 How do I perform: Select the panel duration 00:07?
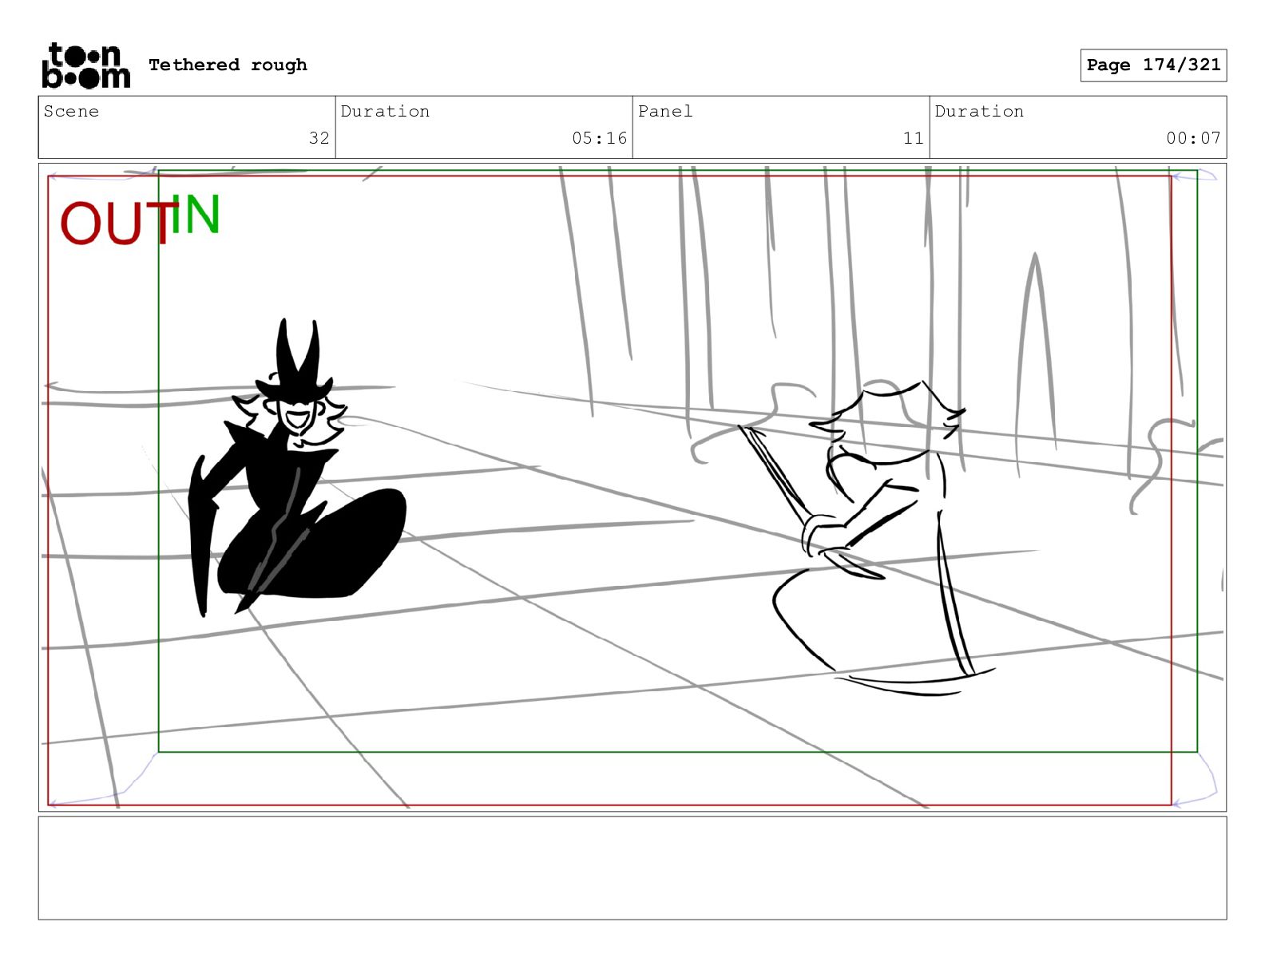pyautogui.click(x=1193, y=138)
